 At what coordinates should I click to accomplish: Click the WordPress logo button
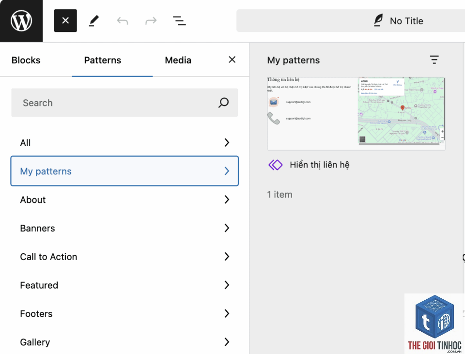click(21, 21)
